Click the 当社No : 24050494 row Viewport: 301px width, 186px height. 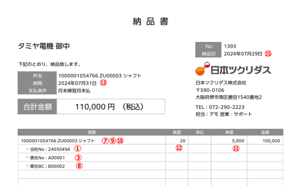50,149
